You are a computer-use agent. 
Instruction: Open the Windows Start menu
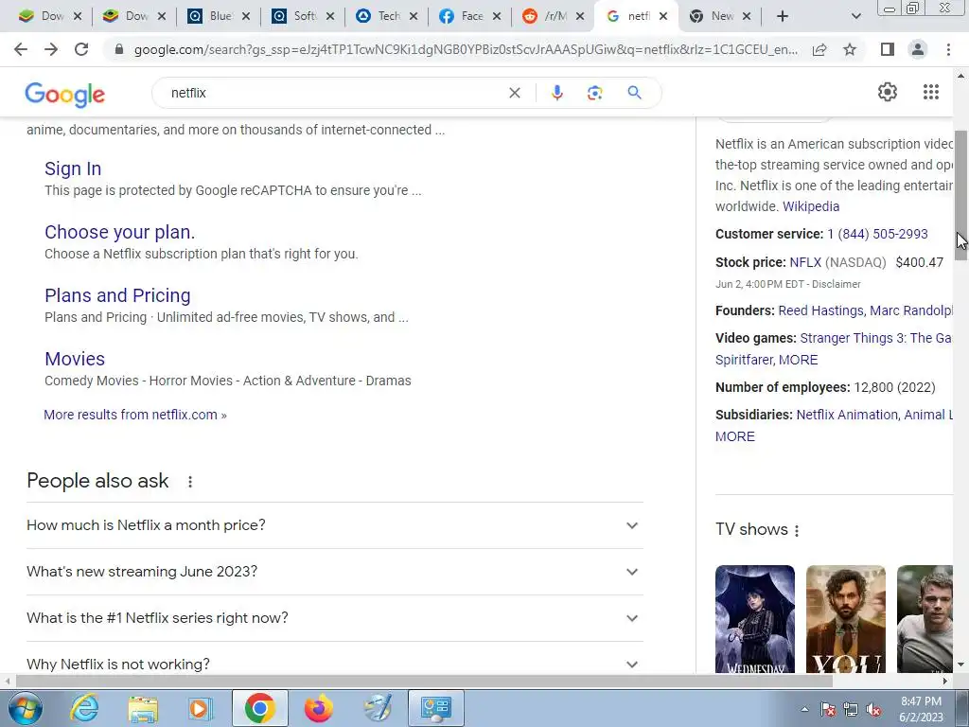coord(26,708)
